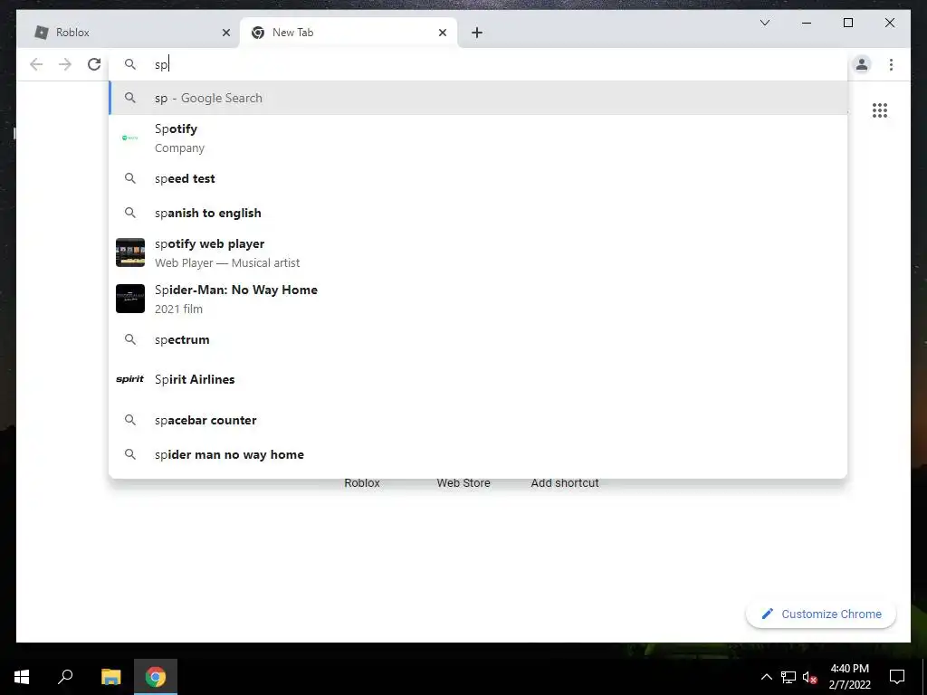Image resolution: width=927 pixels, height=695 pixels.
Task: Open the Google apps grid
Action: pyautogui.click(x=880, y=110)
